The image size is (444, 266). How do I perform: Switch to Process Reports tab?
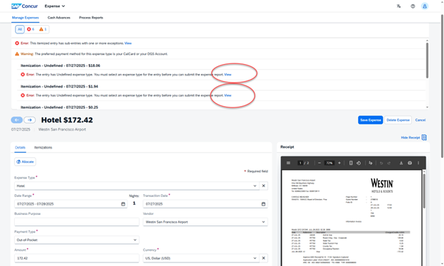[x=91, y=18]
